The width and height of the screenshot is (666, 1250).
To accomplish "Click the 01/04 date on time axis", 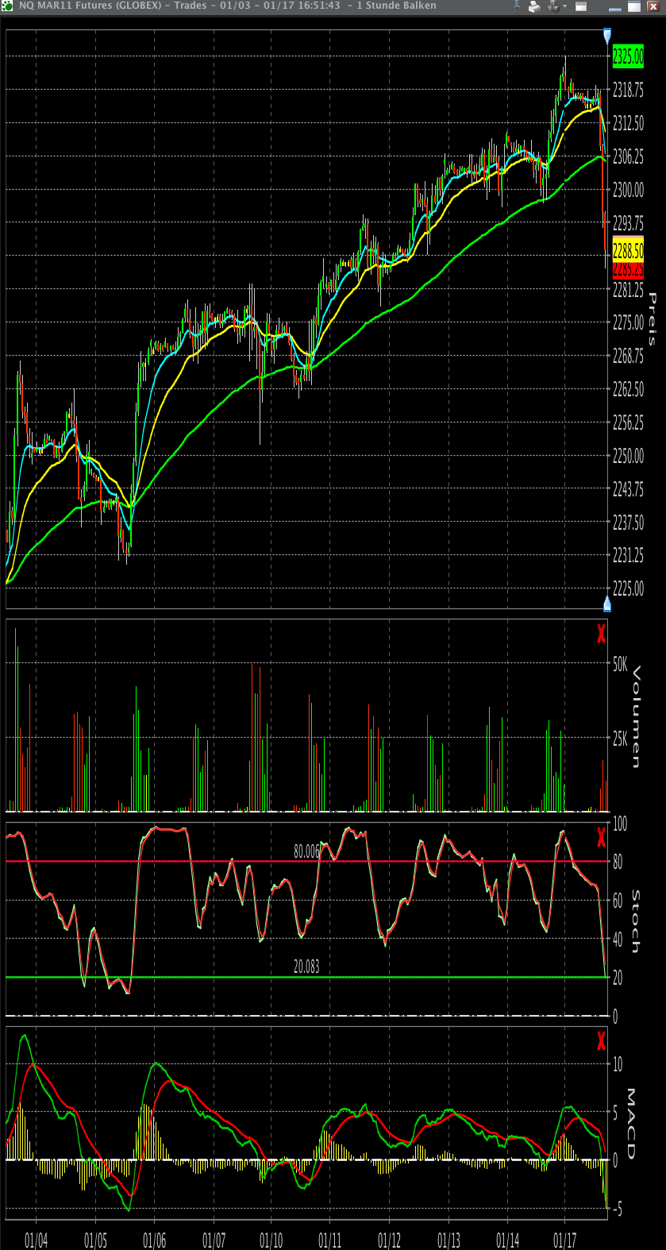I will coord(37,1240).
